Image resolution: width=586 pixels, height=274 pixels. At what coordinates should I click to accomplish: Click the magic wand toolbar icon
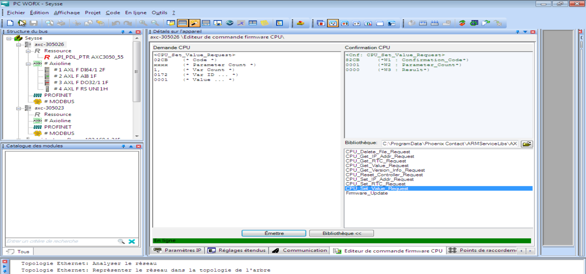pos(194,23)
